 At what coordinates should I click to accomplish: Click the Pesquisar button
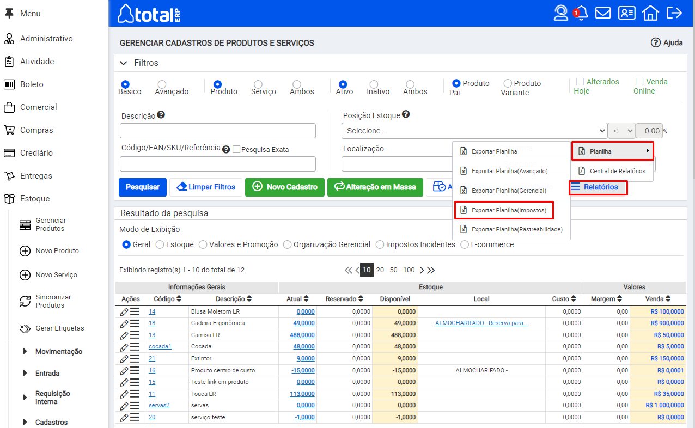pos(143,187)
